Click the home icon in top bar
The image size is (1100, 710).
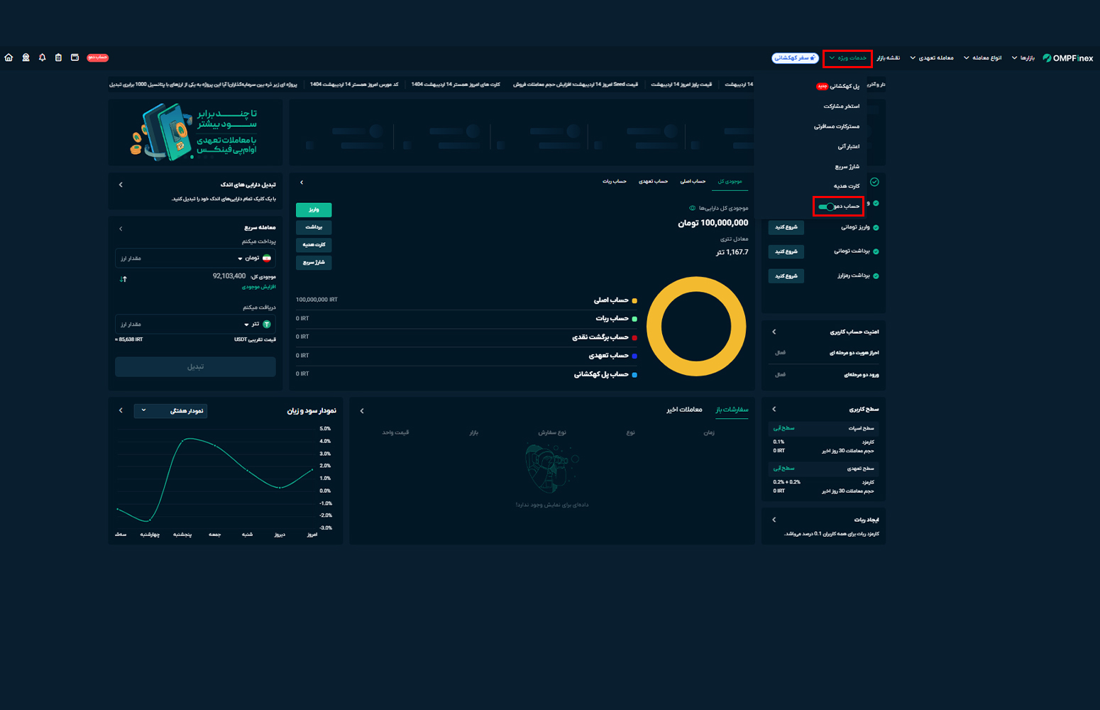click(x=9, y=58)
